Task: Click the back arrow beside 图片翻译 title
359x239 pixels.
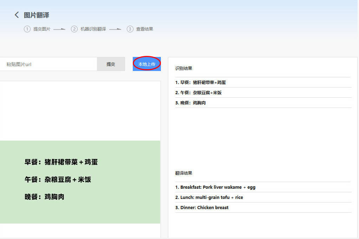Action: (17, 15)
